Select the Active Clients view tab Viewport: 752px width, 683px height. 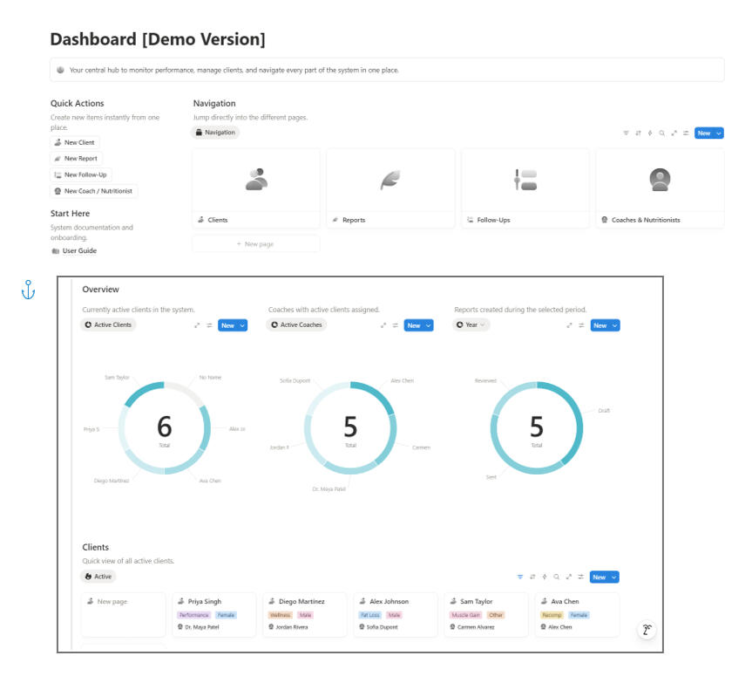click(109, 324)
